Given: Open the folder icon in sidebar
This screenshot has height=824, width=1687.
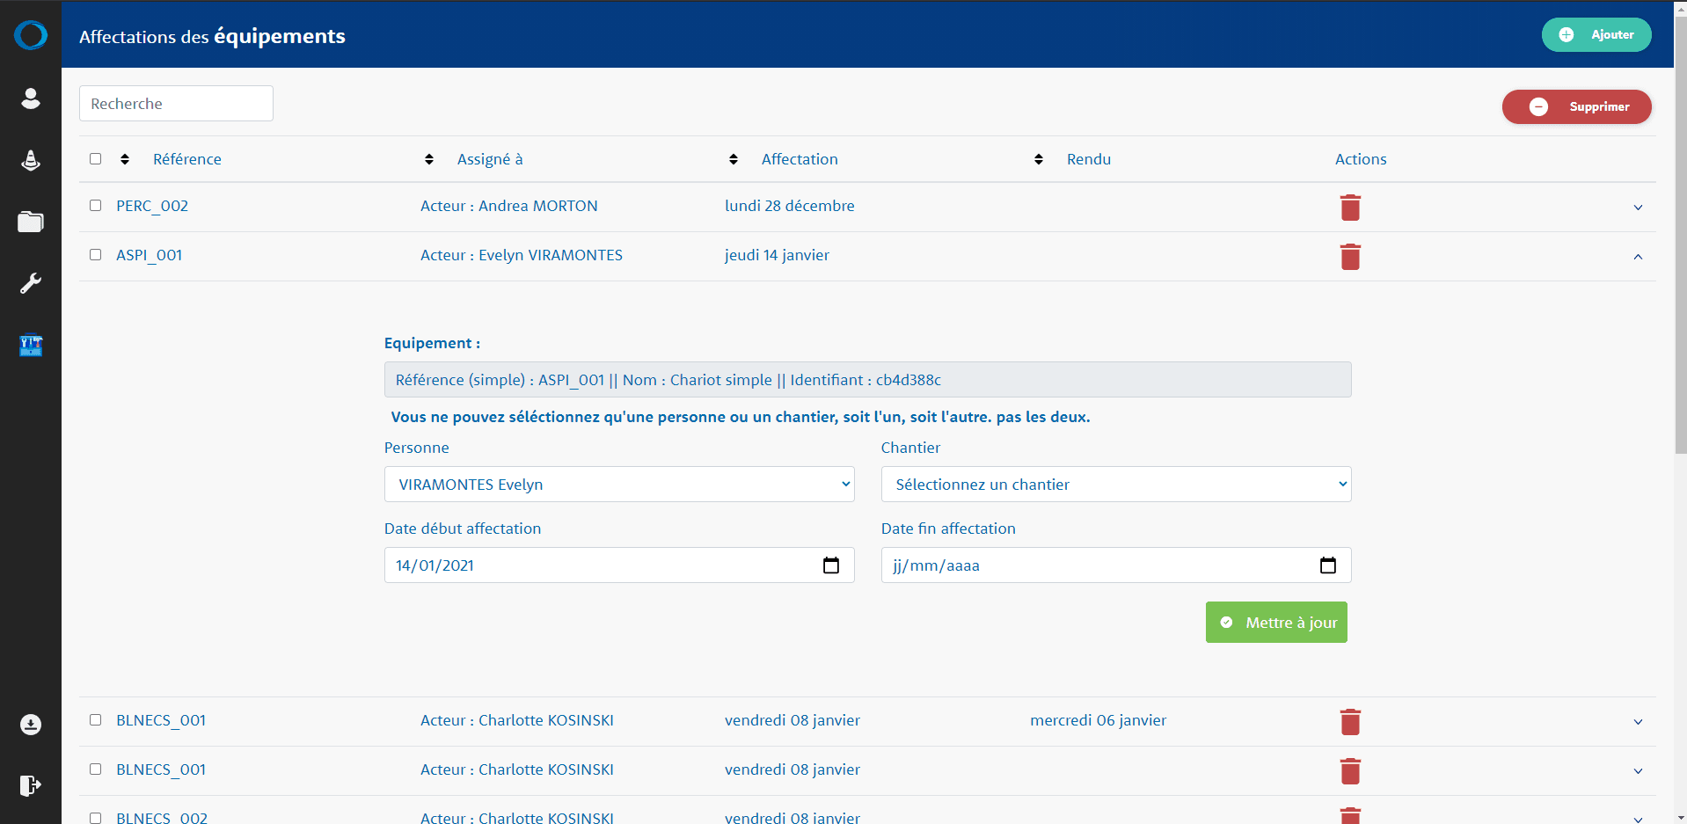Looking at the screenshot, I should tap(31, 222).
